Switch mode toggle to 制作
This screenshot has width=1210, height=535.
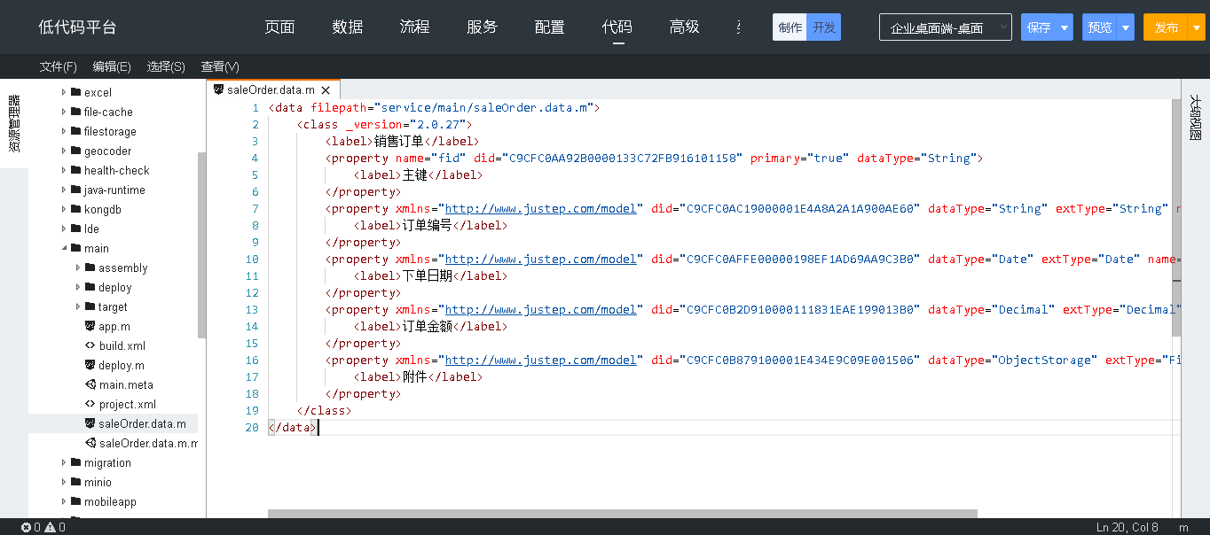point(790,27)
